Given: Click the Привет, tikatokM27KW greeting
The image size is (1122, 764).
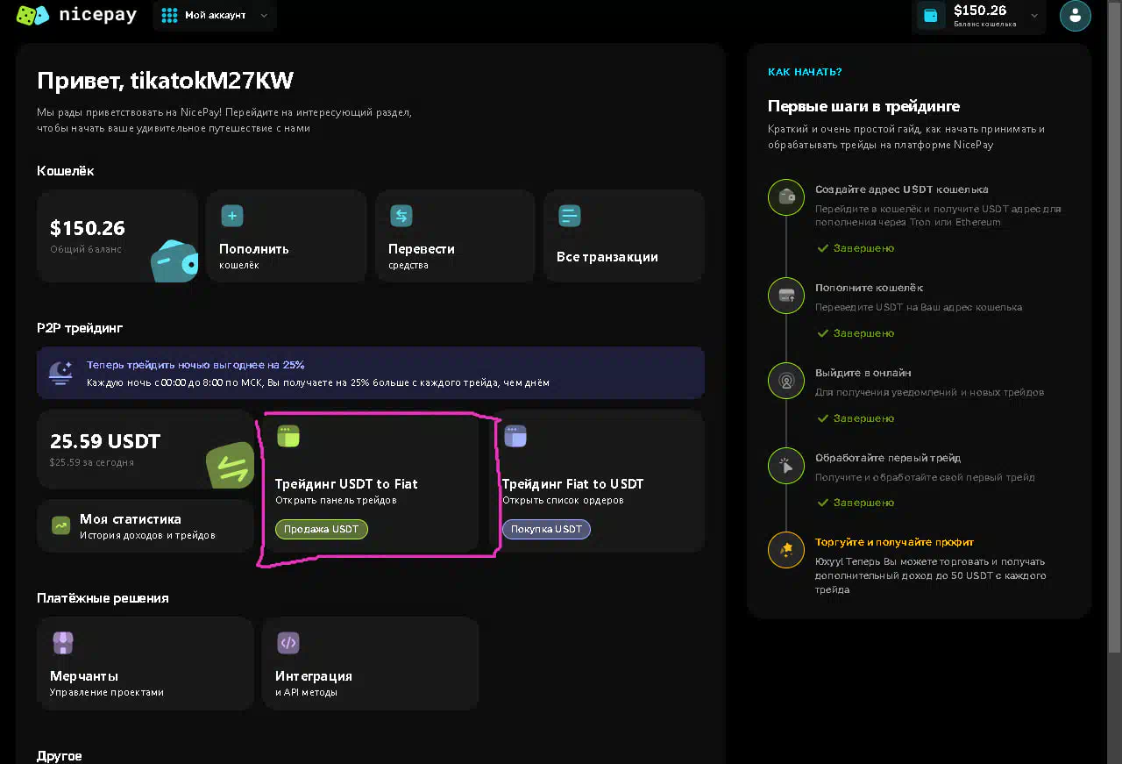Looking at the screenshot, I should click(165, 81).
